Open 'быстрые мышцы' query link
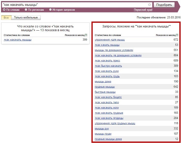The height and width of the screenshot is (143, 181). click(105, 92)
